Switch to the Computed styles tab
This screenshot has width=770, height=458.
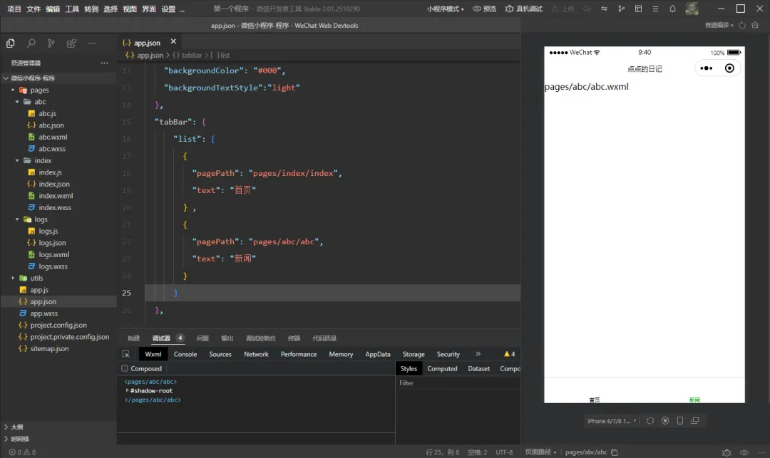pos(442,369)
